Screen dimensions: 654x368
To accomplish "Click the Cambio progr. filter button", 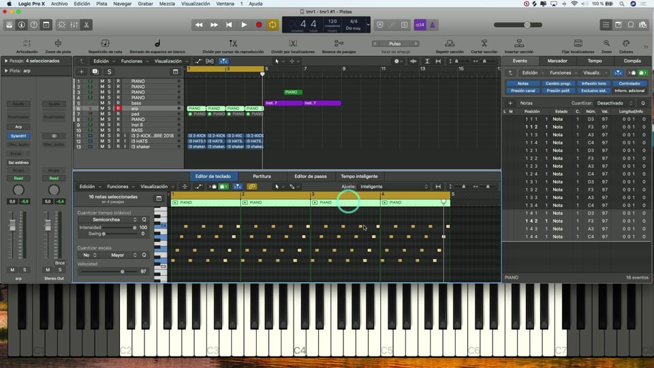I will [558, 83].
